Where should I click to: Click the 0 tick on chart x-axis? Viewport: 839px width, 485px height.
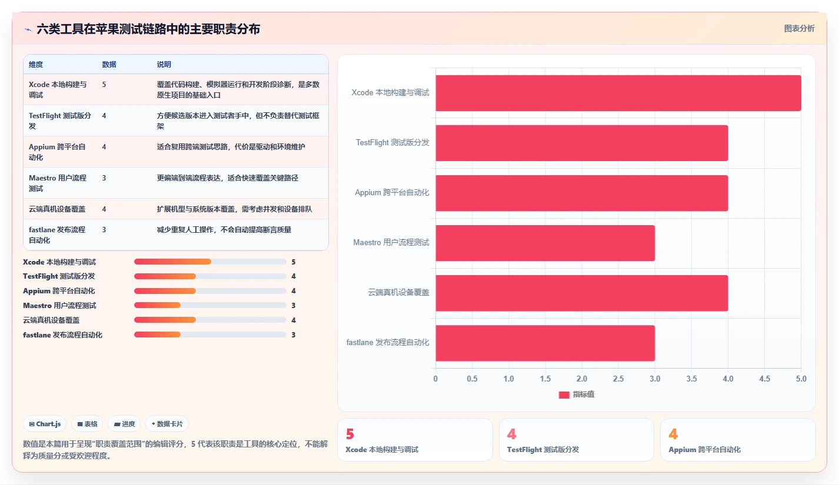[x=435, y=379]
